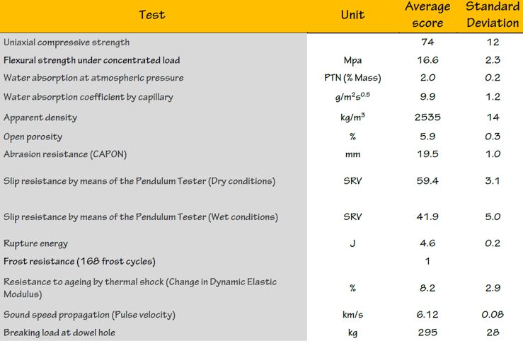Viewport: 523px width, 341px height.
Task: Select the PTN (% Mass) unit cell
Action: [x=352, y=78]
